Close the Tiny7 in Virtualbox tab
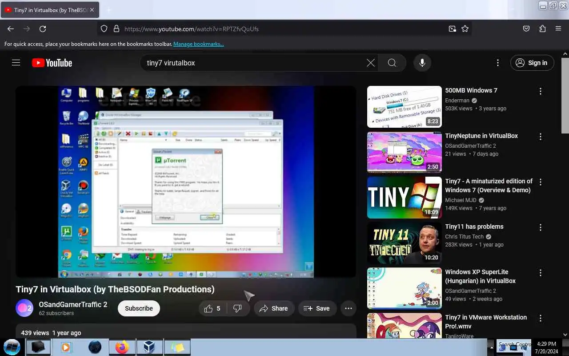This screenshot has width=569, height=356. pyautogui.click(x=92, y=10)
